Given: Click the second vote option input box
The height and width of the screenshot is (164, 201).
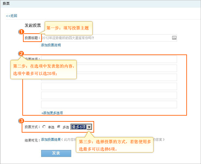Looking at the screenshot, I should (x=128, y=68).
